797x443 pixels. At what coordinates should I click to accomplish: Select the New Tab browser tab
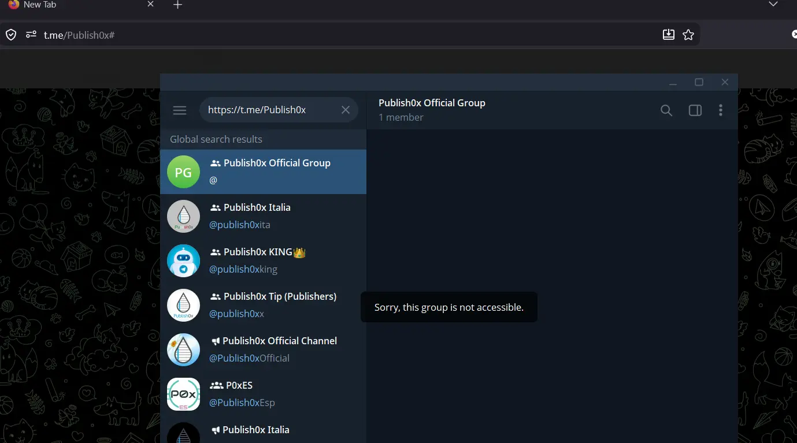81,5
